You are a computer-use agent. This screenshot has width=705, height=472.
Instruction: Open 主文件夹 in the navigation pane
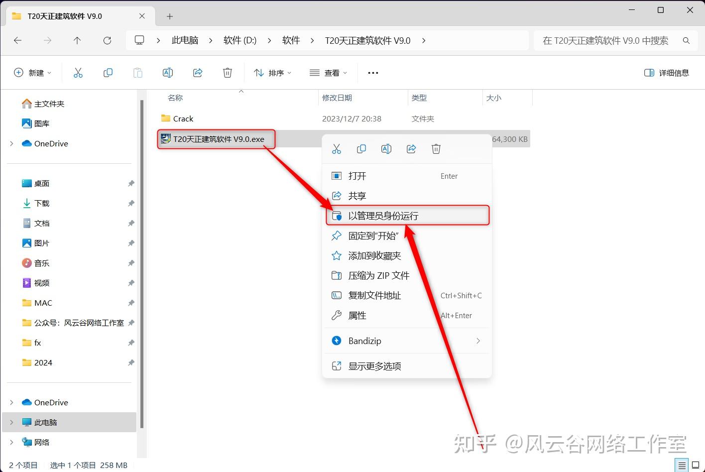tap(43, 104)
